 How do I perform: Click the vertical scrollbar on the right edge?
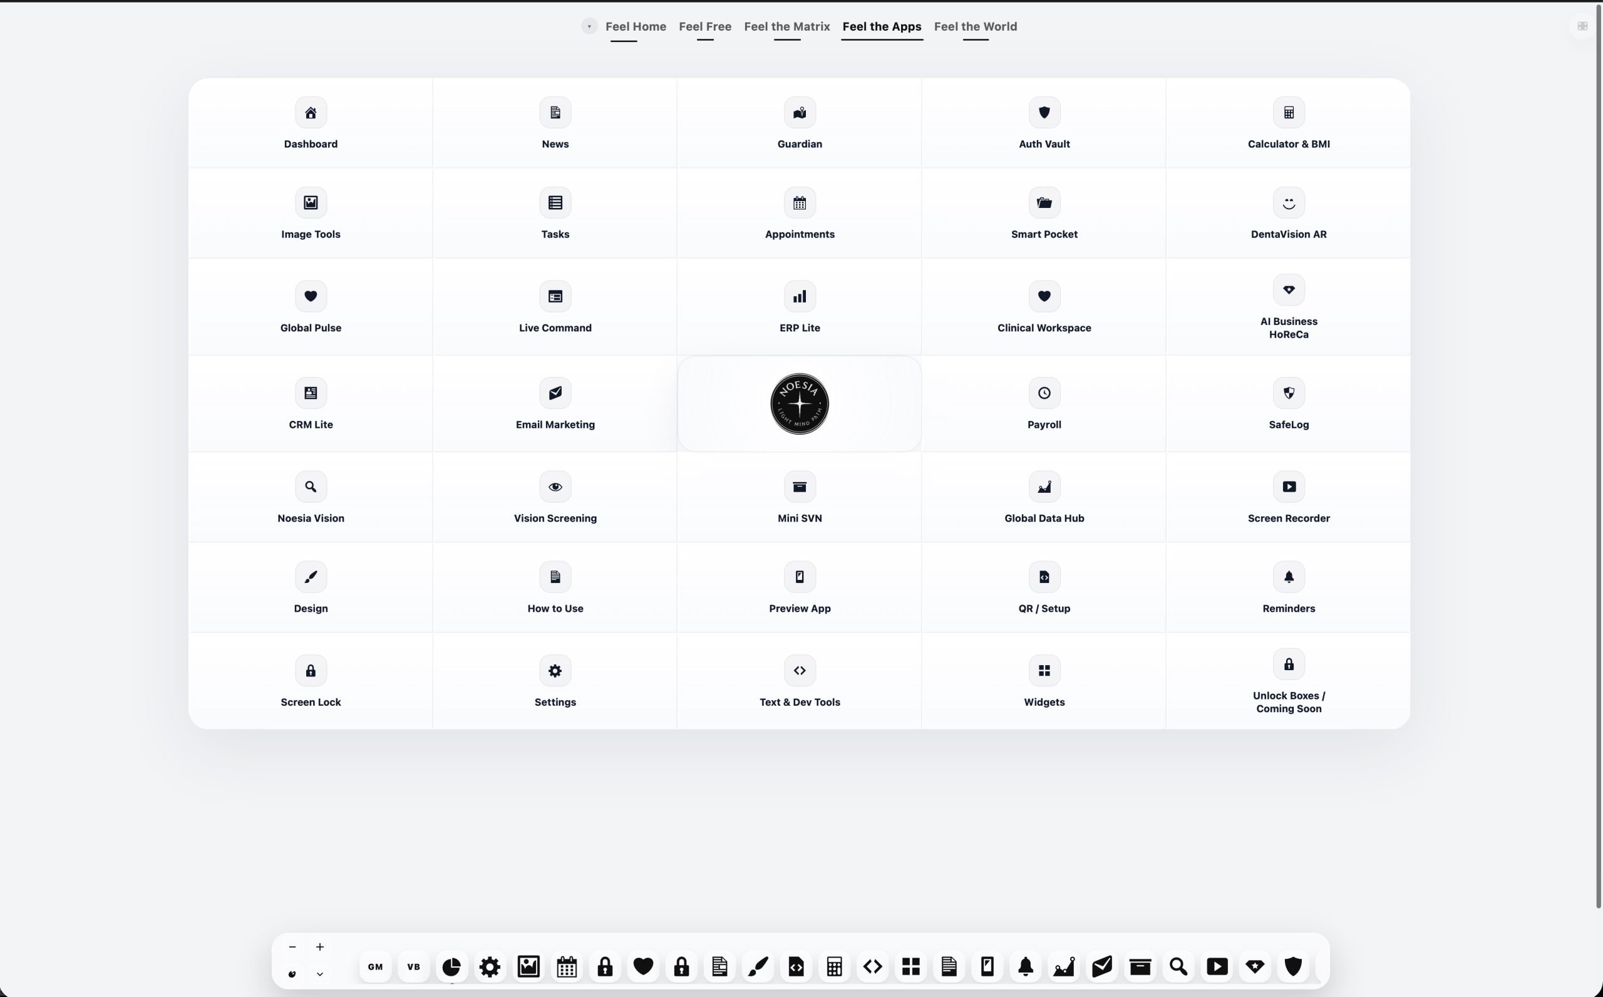1599,455
